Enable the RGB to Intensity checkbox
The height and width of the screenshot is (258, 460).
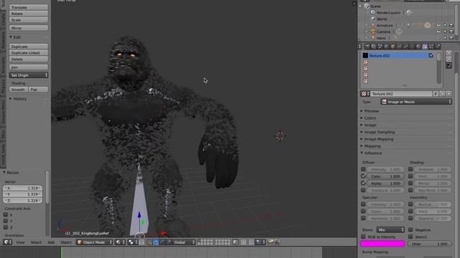tap(363, 236)
